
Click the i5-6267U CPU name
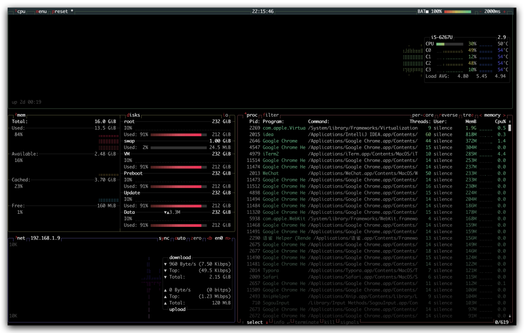pos(442,37)
